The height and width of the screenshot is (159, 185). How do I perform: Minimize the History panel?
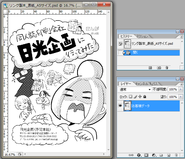[178, 32]
